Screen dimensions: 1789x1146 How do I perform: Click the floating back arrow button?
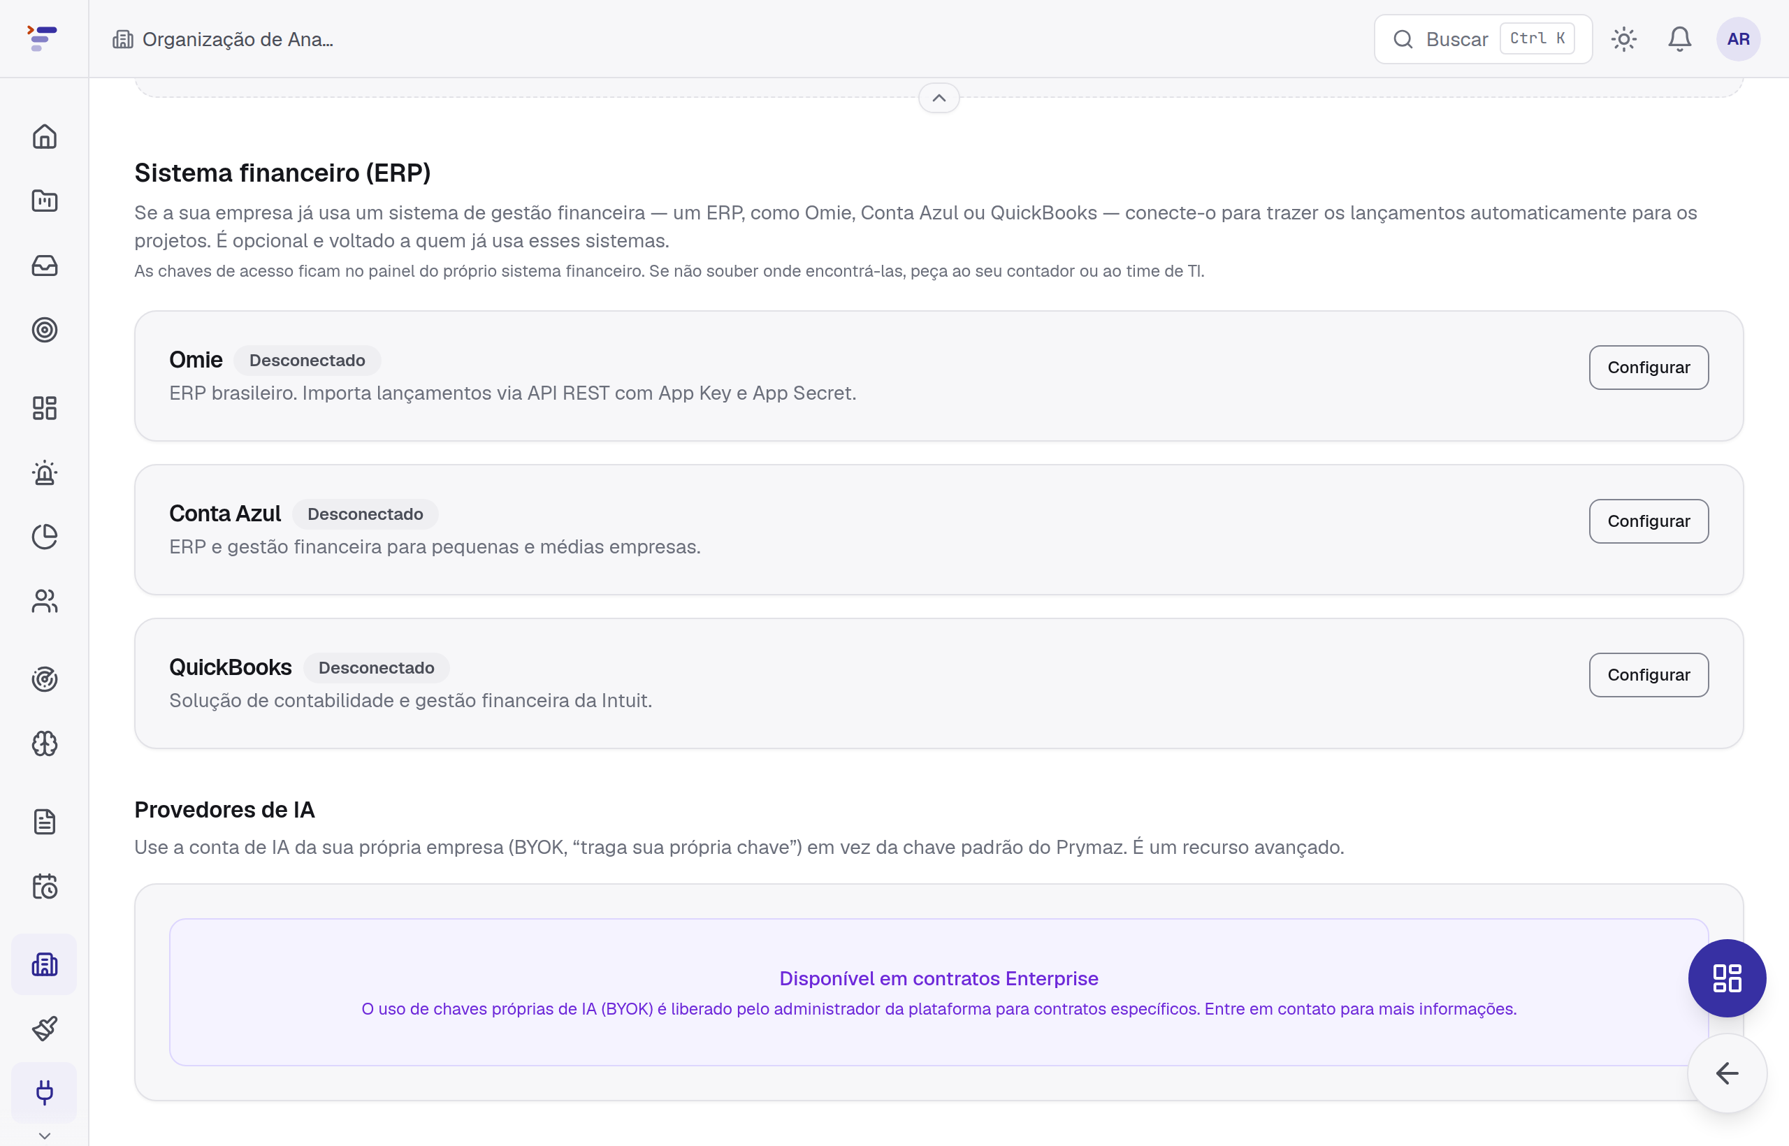pyautogui.click(x=1728, y=1073)
